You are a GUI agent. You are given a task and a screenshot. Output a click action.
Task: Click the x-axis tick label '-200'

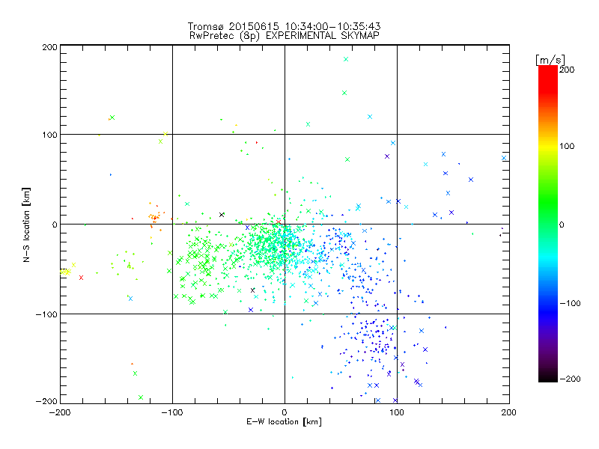(60, 412)
